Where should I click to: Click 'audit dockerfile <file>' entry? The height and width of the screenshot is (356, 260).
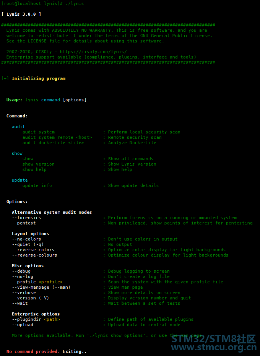click(x=53, y=143)
